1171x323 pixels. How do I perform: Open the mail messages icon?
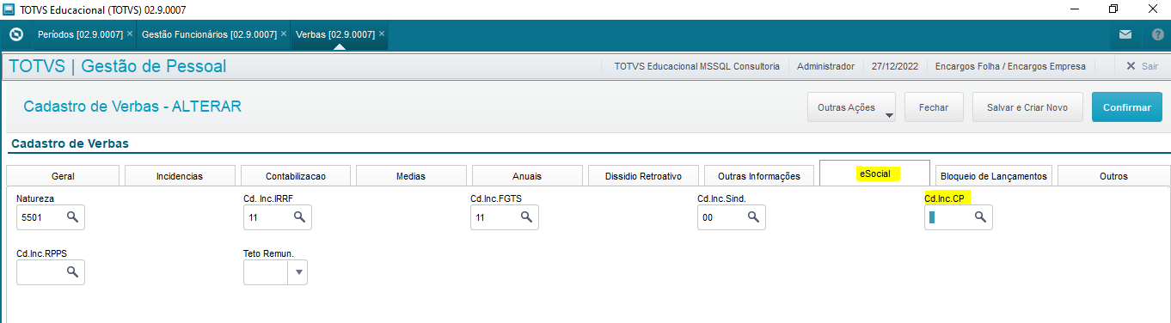1125,35
